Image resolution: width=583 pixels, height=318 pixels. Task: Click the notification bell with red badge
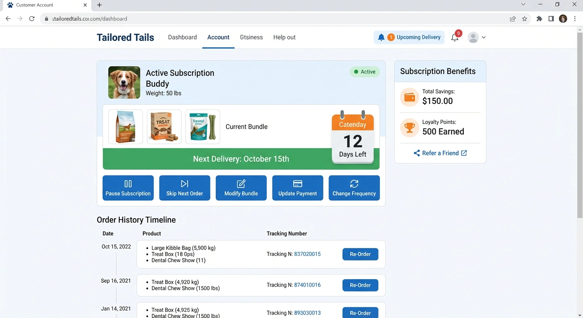455,37
